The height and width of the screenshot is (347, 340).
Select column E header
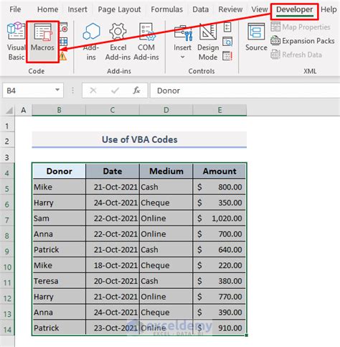pyautogui.click(x=219, y=110)
